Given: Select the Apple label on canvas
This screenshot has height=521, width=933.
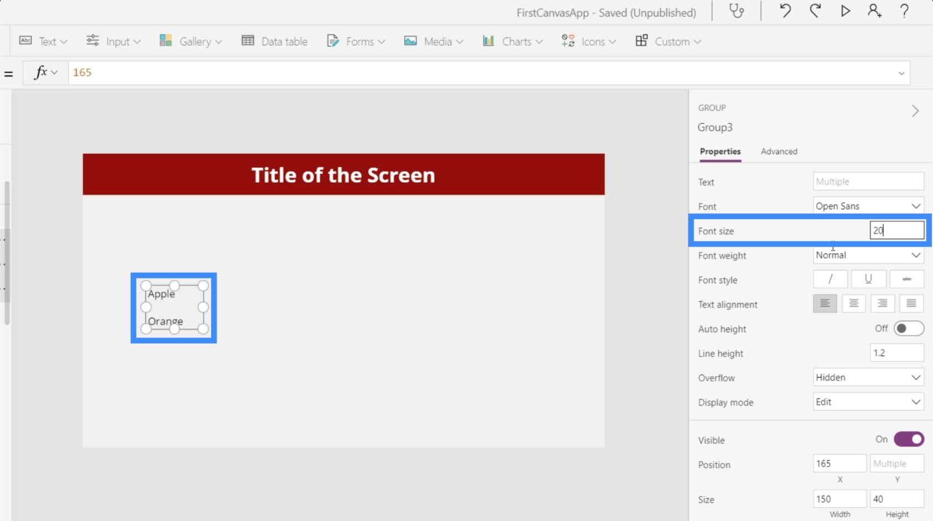Looking at the screenshot, I should coord(162,294).
